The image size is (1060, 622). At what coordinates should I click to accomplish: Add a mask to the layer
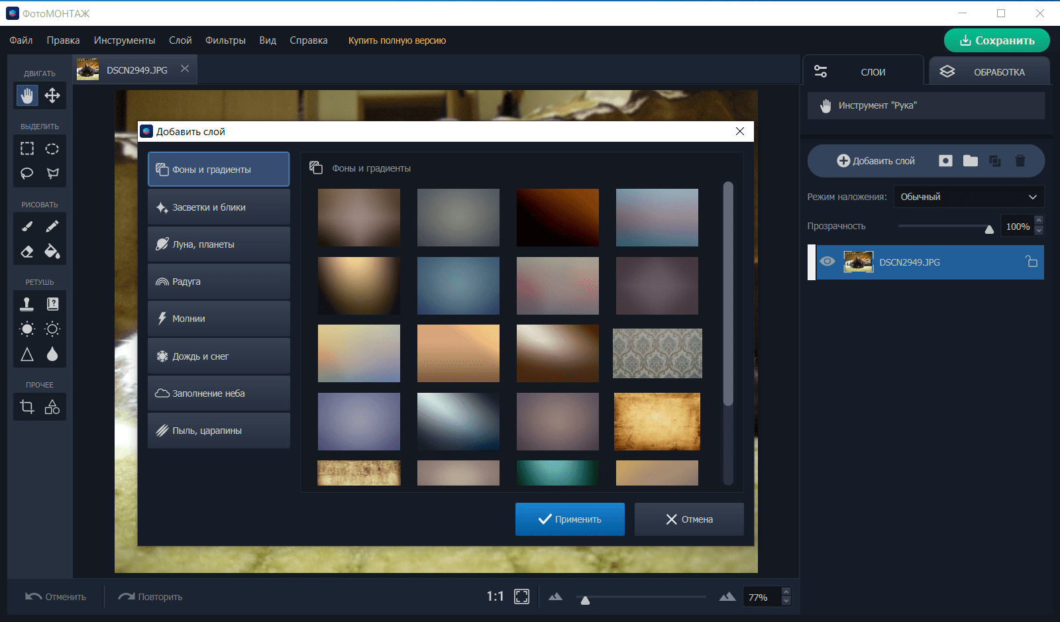(945, 161)
